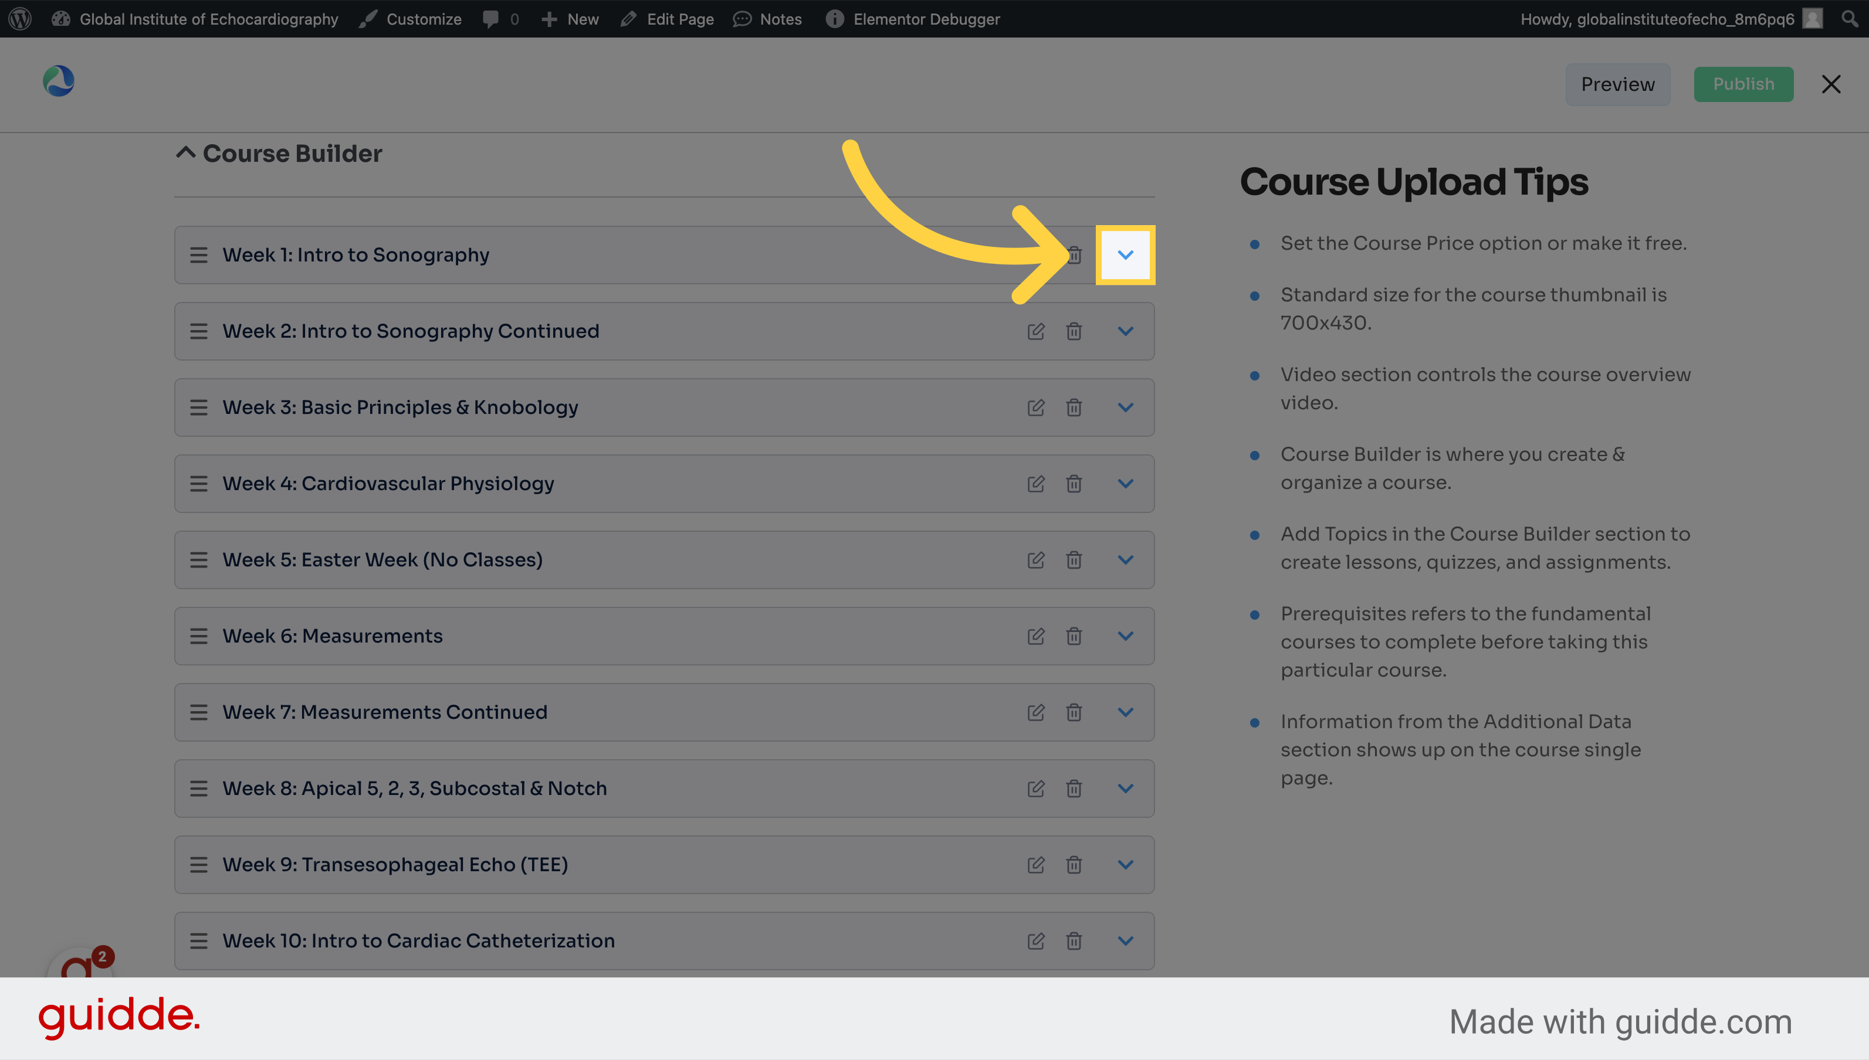The image size is (1869, 1060).
Task: Click the Preview button
Action: tap(1619, 84)
